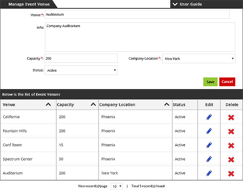Cancel editing the venue

(x=227, y=82)
